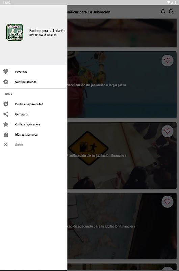Click the drawer header subtitle text
This screenshot has height=271, width=179.
tap(43, 35)
